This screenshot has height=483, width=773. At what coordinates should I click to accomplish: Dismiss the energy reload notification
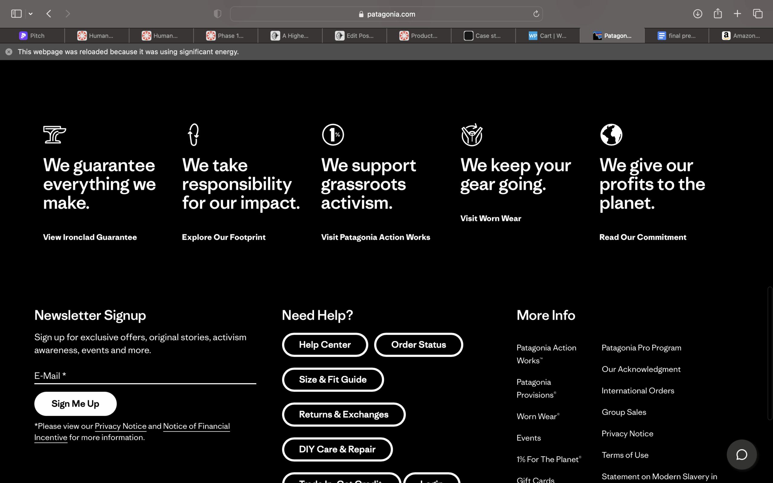(9, 52)
